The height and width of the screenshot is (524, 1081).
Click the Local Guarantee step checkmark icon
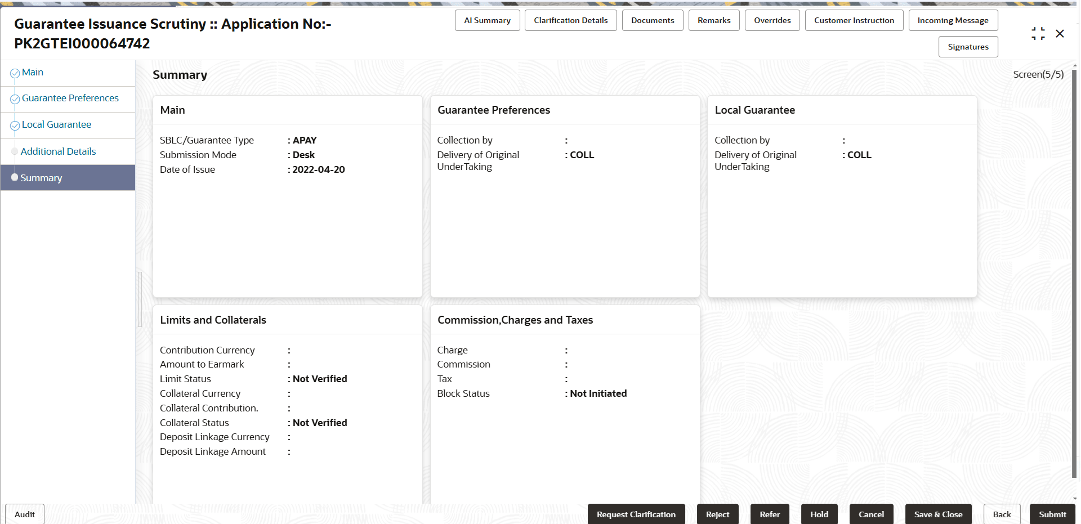tap(15, 126)
